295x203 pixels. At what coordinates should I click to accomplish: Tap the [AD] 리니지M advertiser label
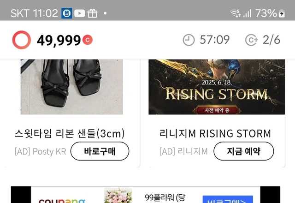pos(183,151)
